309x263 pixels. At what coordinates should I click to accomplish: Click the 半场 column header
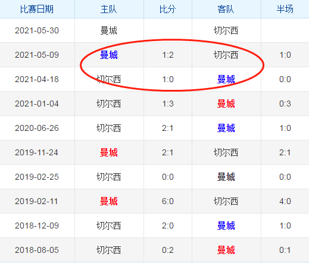[285, 9]
